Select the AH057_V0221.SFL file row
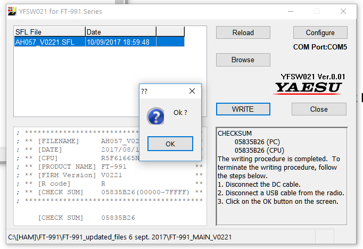The image size is (363, 249). [49, 42]
